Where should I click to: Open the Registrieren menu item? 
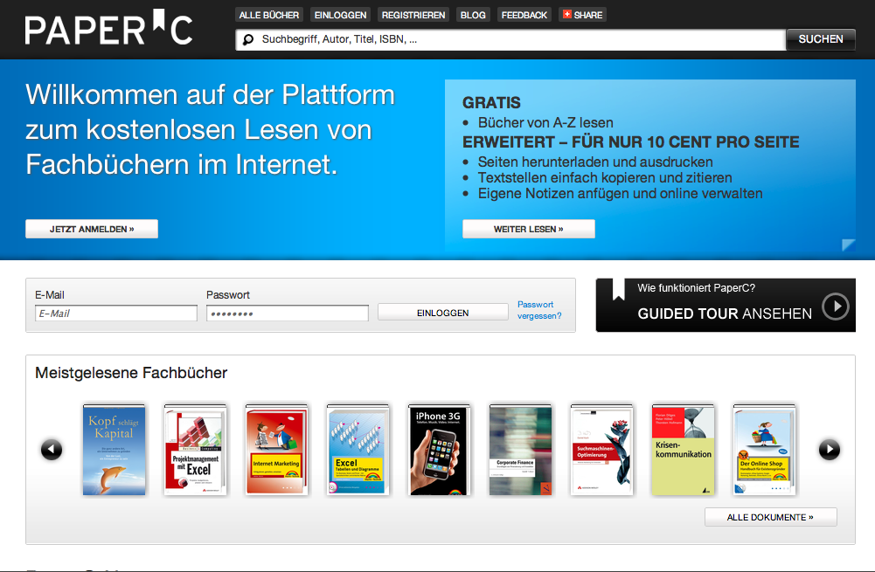coord(413,15)
